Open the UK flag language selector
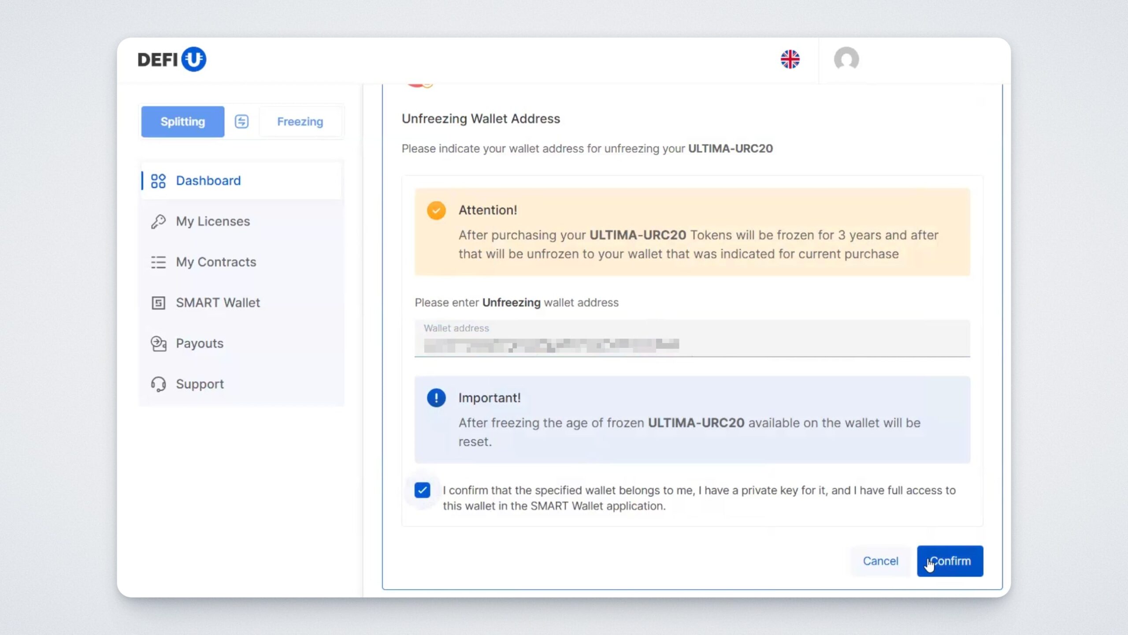Viewport: 1128px width, 635px height. [x=790, y=59]
